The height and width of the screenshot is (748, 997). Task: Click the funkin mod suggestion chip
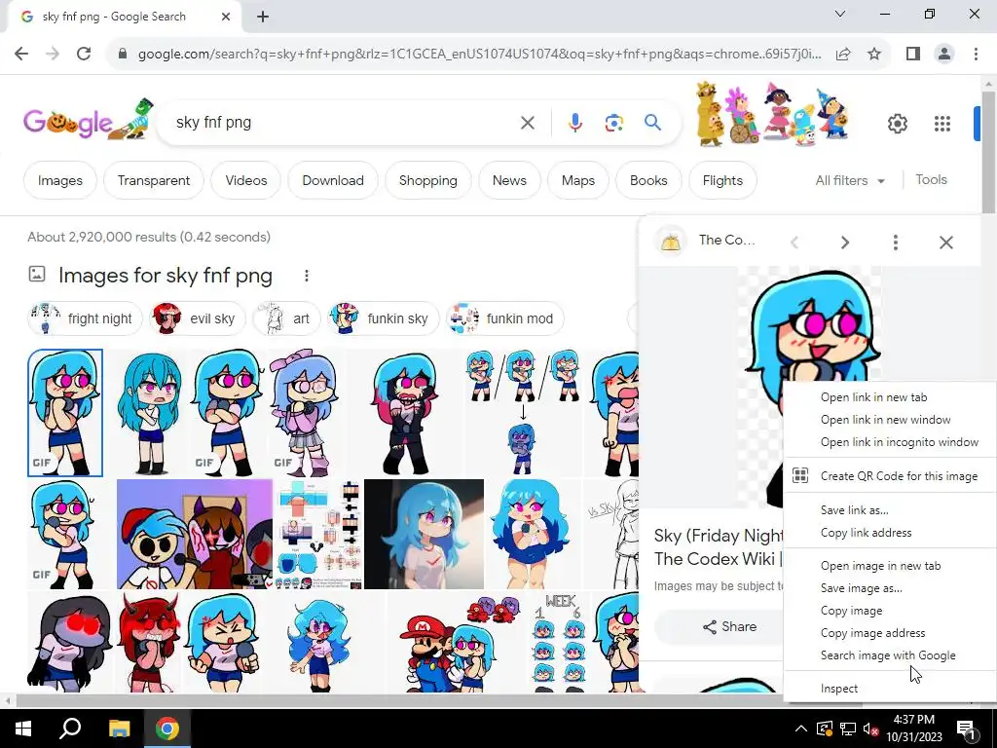[x=505, y=318]
